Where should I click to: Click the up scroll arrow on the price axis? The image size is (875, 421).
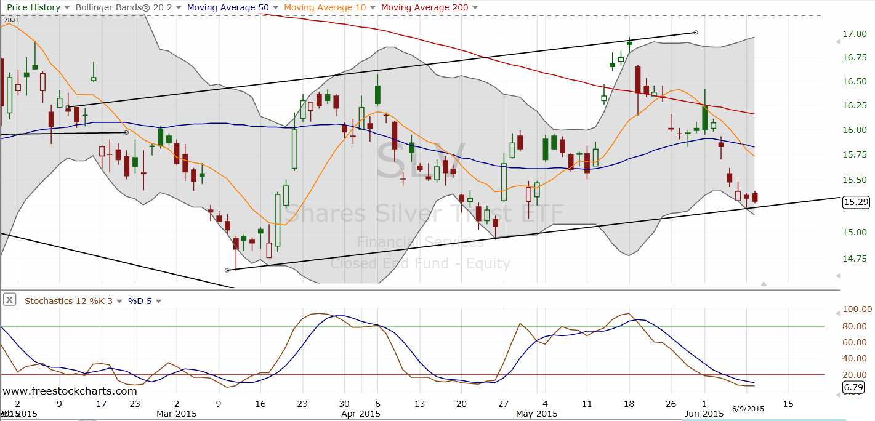click(x=837, y=42)
